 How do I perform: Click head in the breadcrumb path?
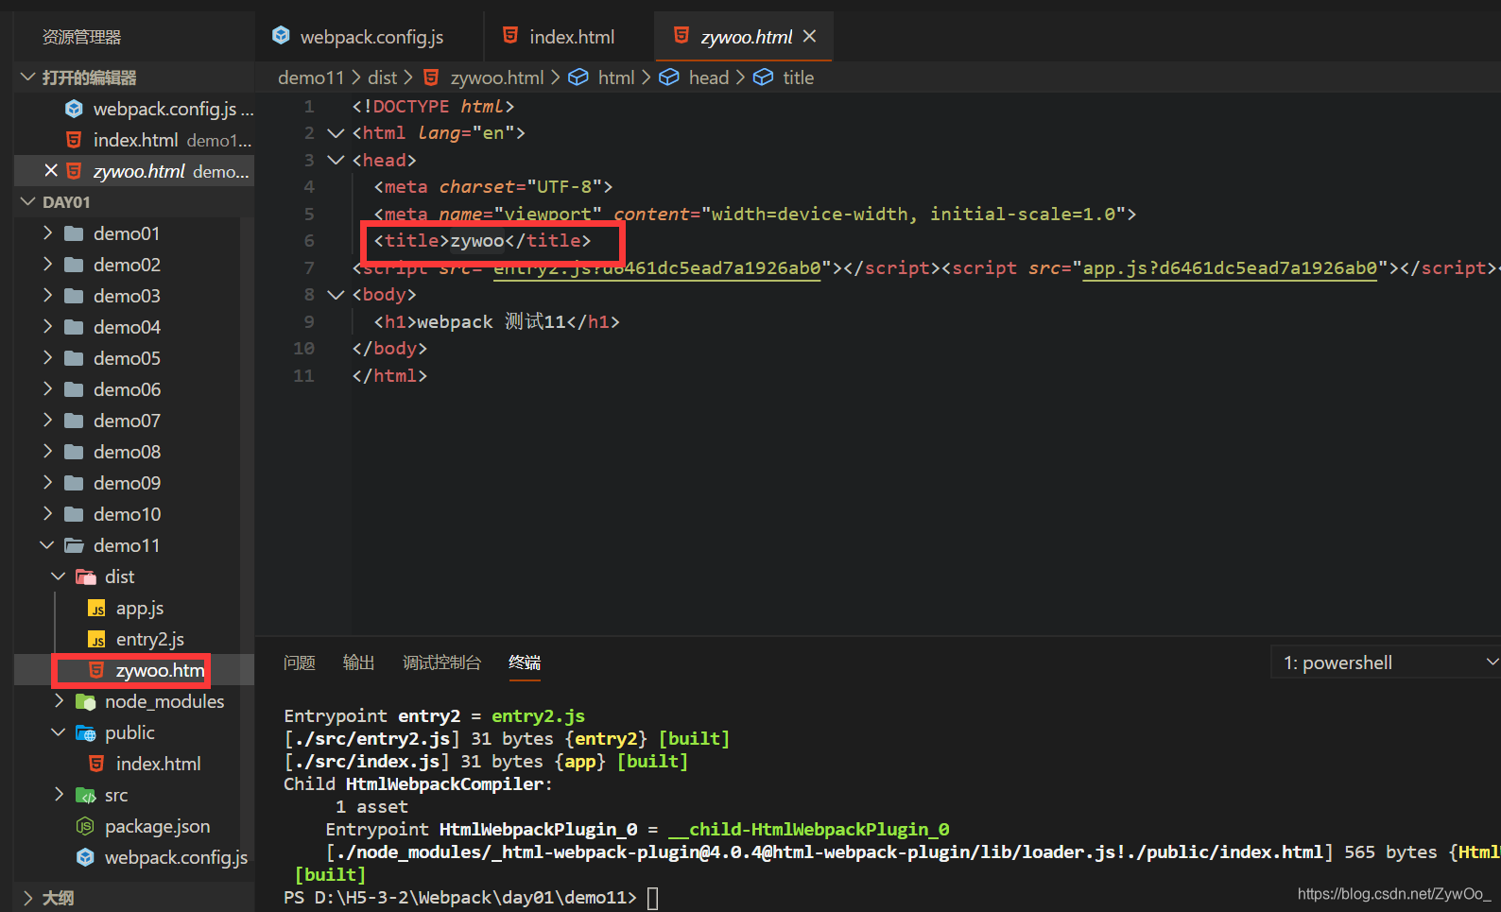[708, 77]
